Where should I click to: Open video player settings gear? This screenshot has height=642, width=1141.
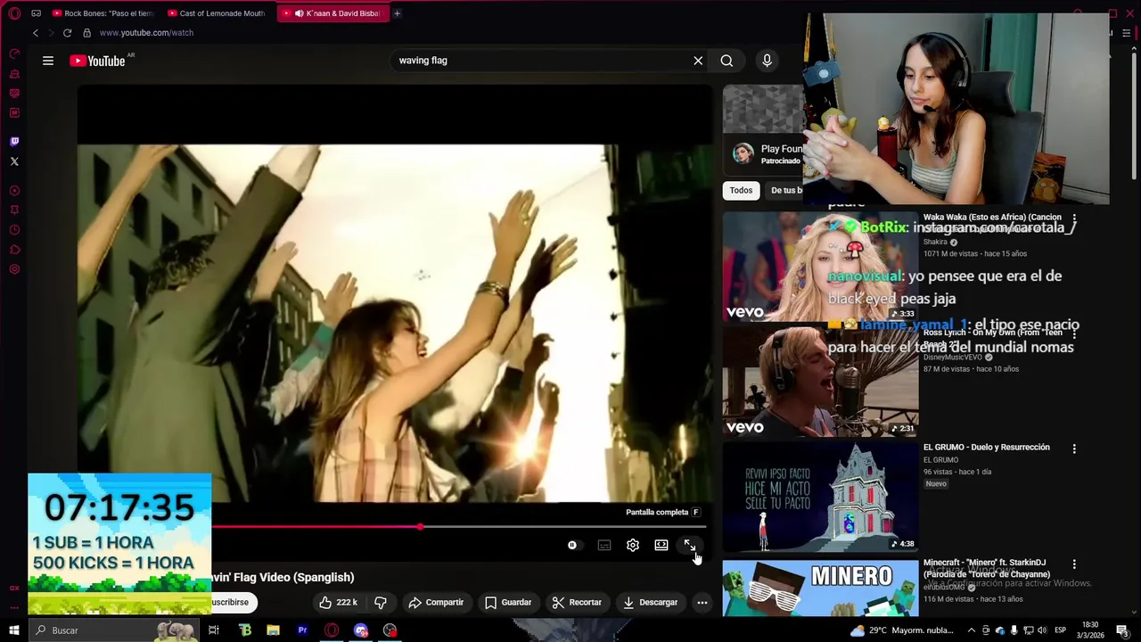click(x=633, y=546)
